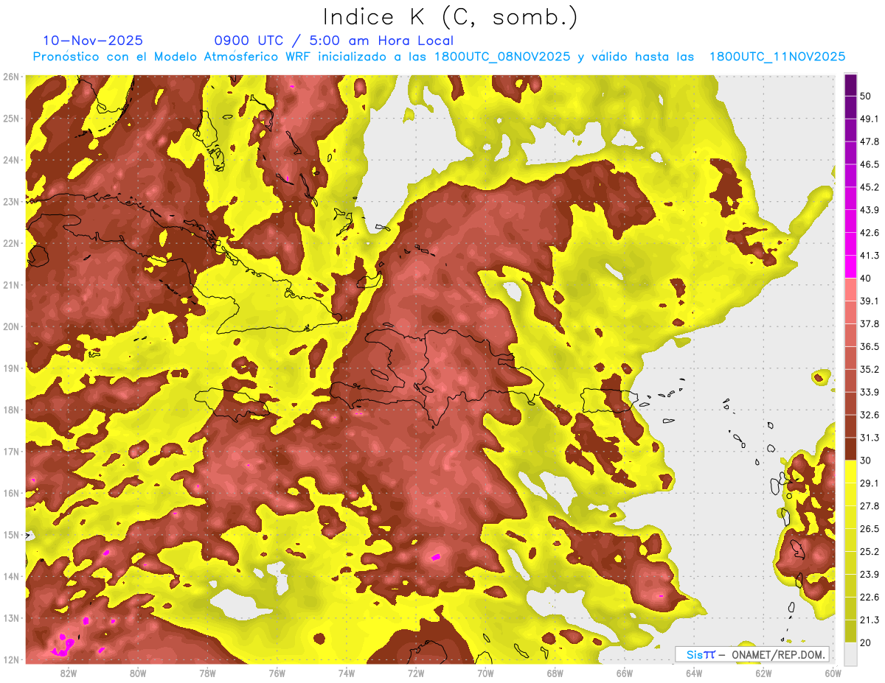The height and width of the screenshot is (683, 885).
Task: Click the longitude label '70W'
Action: (485, 673)
